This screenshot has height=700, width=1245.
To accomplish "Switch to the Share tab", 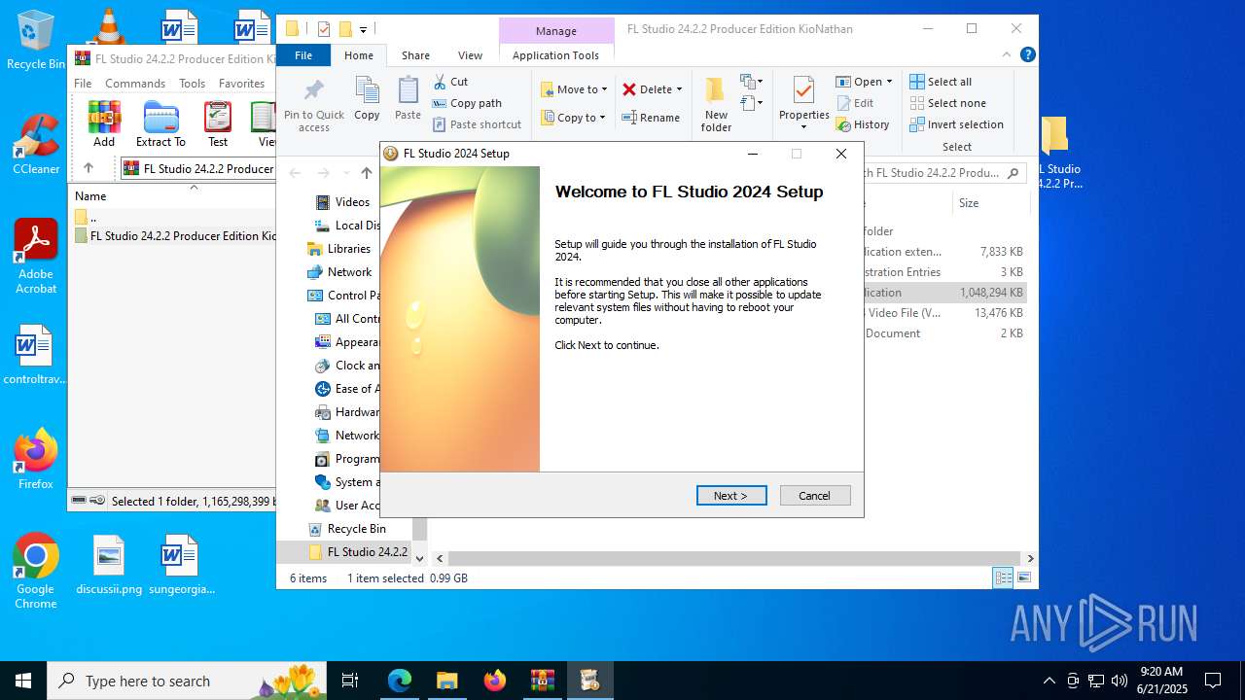I will (x=415, y=55).
